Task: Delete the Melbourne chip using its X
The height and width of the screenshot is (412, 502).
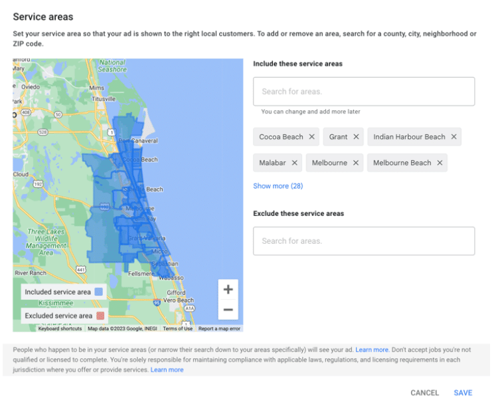Action: click(x=356, y=163)
